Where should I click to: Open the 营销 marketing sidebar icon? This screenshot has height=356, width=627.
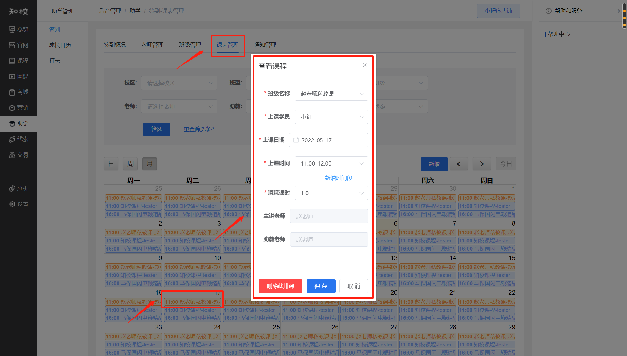[x=12, y=108]
